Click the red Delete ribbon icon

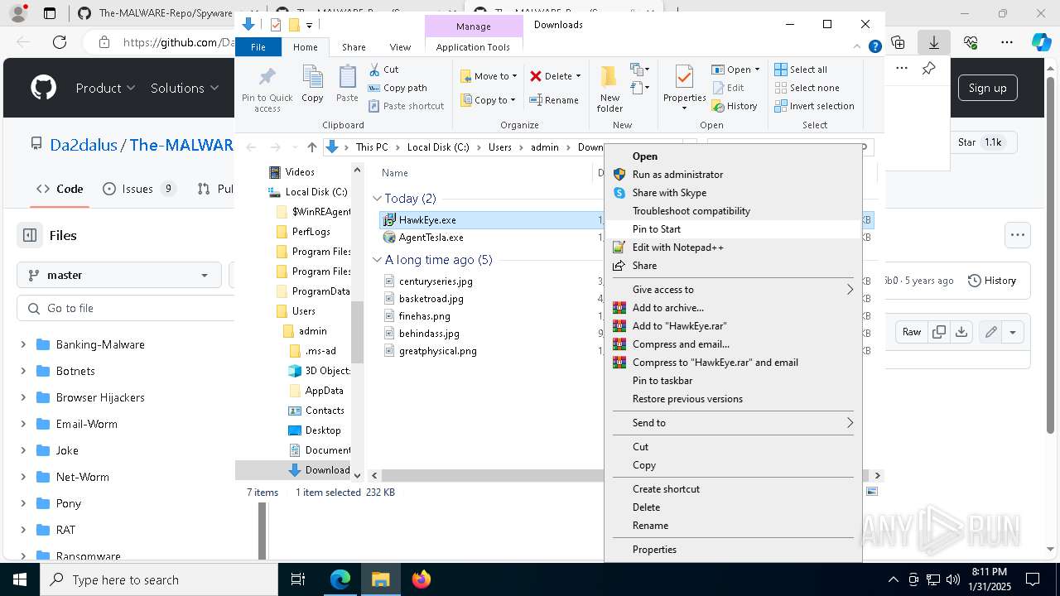click(536, 76)
